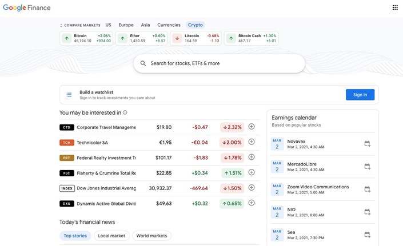Add MercadoLibre earnings to calendar

click(x=368, y=167)
